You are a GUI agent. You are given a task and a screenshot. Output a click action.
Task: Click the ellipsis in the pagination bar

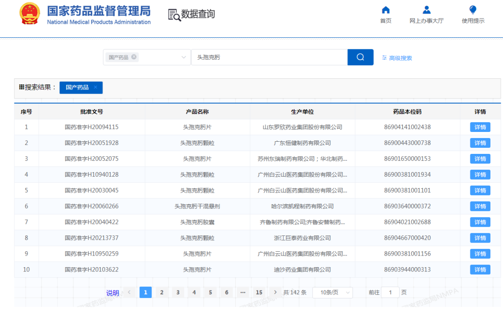pos(243,292)
